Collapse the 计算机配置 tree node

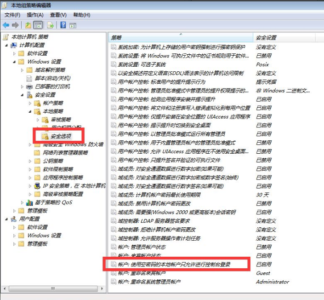click(x=6, y=45)
